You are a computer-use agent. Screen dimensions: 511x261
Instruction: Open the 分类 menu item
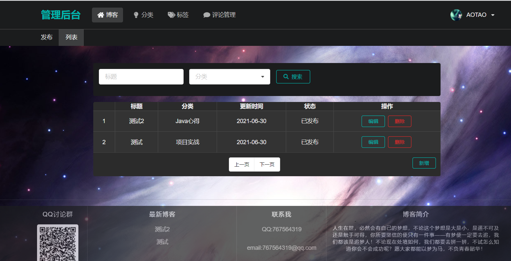tap(143, 15)
